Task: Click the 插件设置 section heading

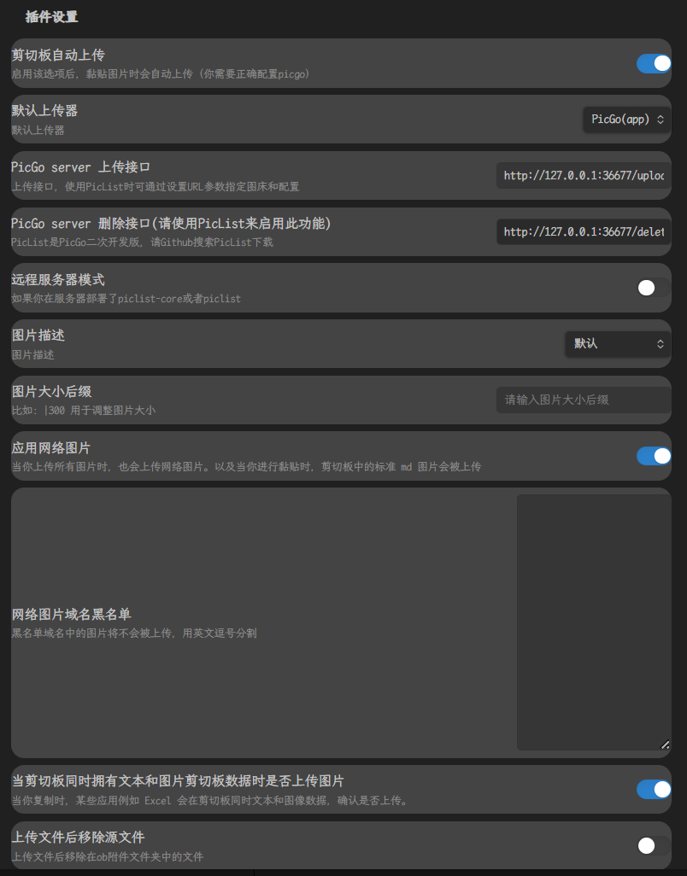Action: tap(52, 16)
